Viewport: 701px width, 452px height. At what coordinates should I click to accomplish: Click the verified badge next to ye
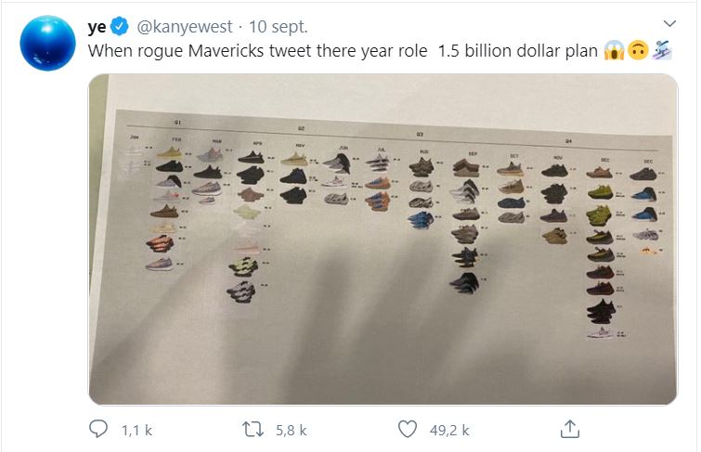(123, 24)
